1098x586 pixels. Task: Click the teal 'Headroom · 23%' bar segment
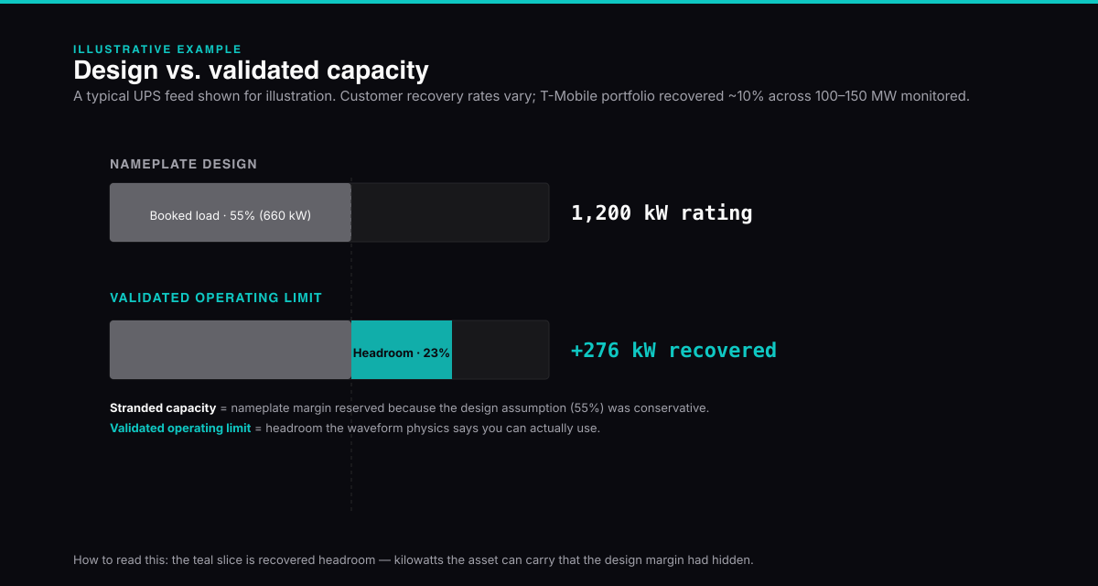402,350
